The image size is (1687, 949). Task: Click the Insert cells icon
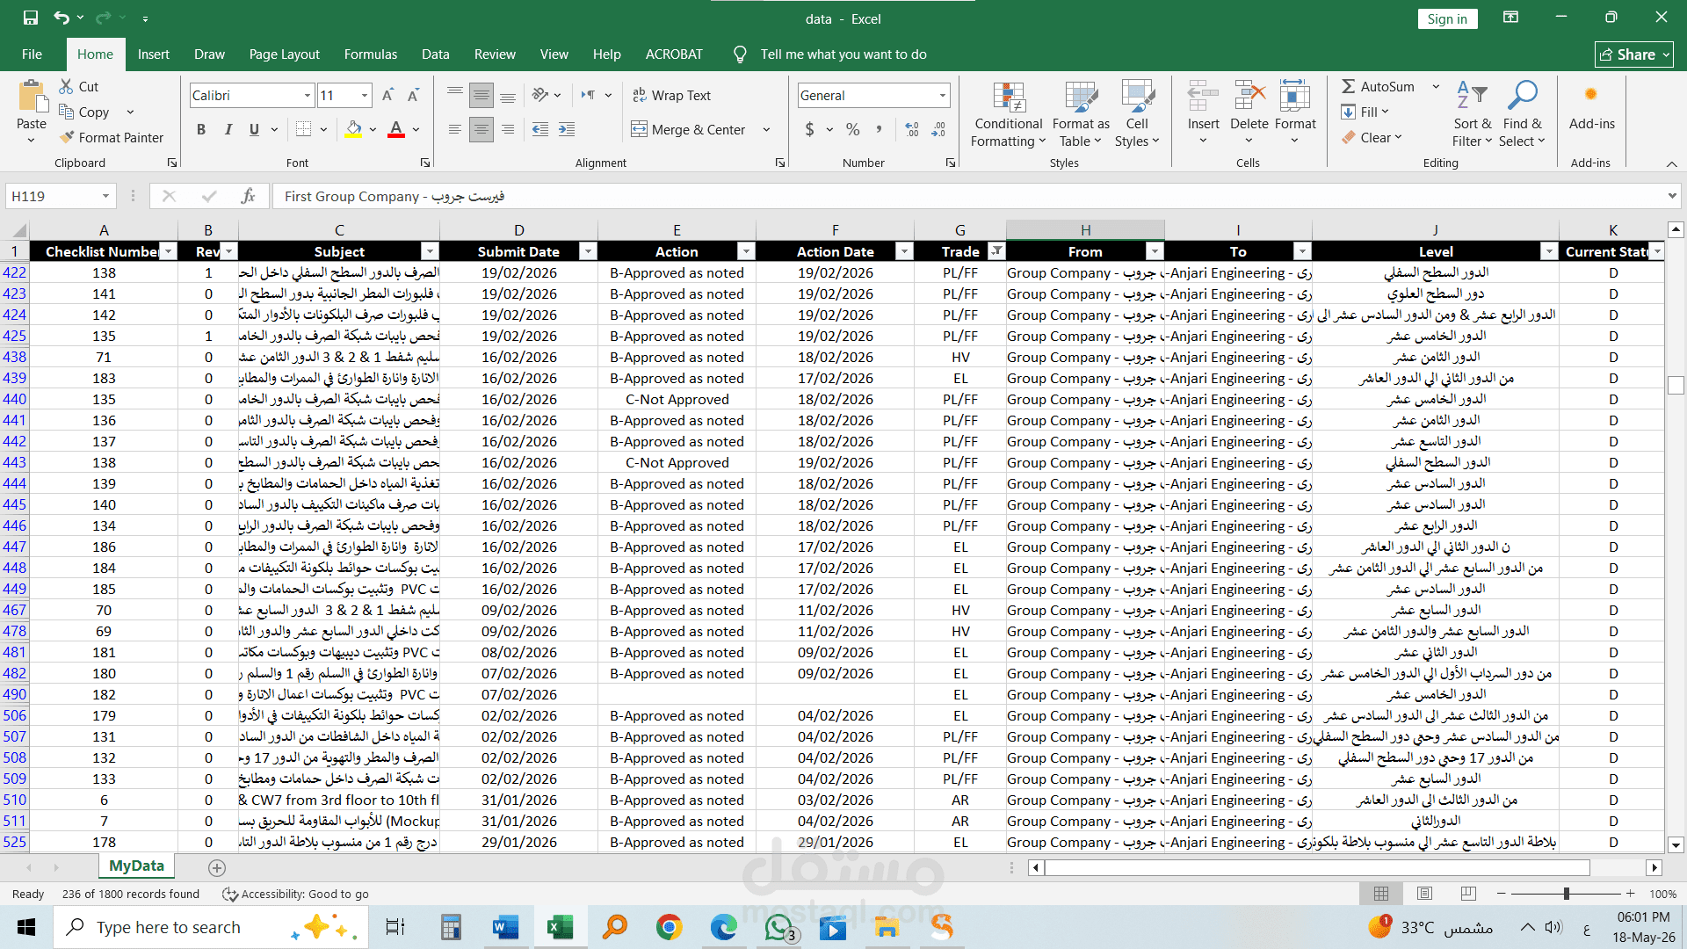tap(1203, 96)
